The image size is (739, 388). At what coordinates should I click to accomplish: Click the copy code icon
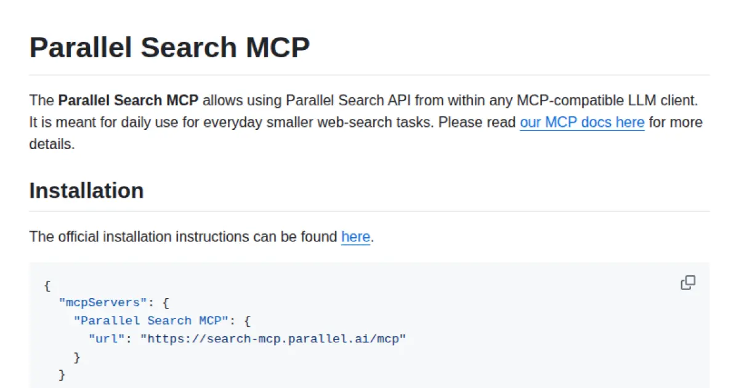click(x=687, y=282)
